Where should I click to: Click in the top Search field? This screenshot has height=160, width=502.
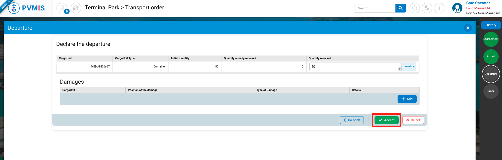[375, 8]
